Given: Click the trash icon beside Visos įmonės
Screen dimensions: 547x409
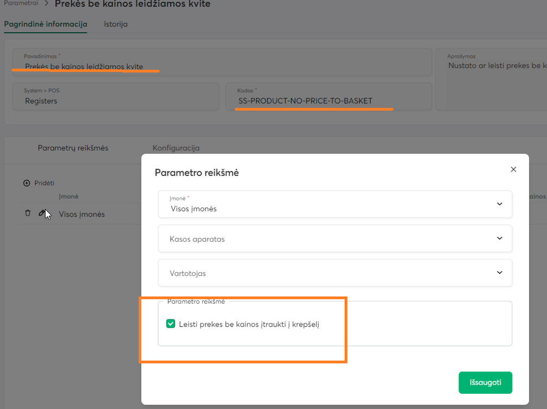Looking at the screenshot, I should [28, 213].
